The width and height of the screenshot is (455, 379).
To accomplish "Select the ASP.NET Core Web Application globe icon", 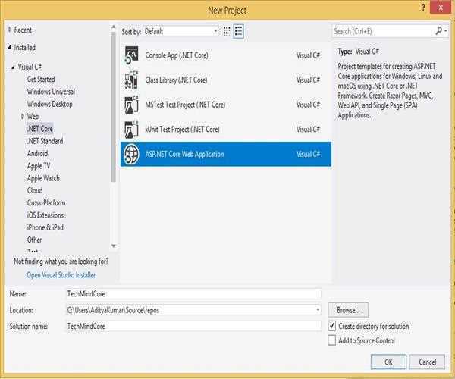I will pos(131,154).
